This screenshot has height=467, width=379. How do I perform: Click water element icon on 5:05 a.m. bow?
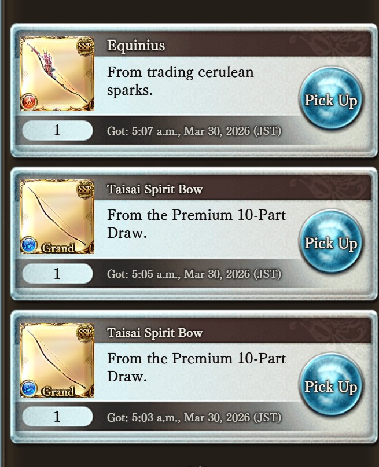[x=29, y=245]
